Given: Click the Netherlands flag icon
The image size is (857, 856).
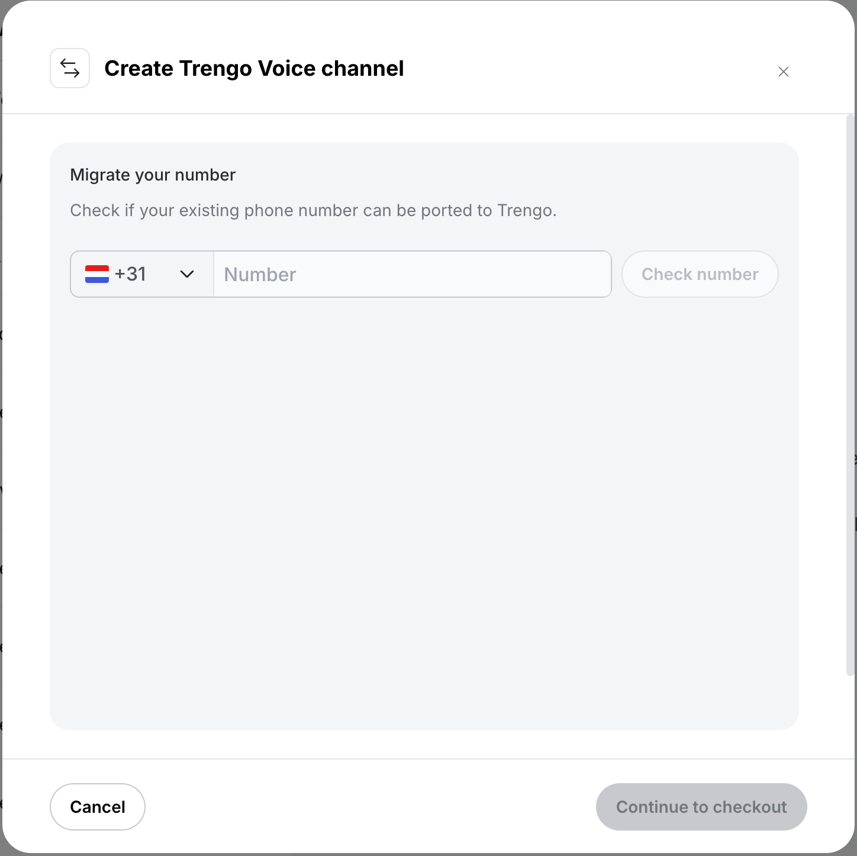Looking at the screenshot, I should click(x=97, y=274).
